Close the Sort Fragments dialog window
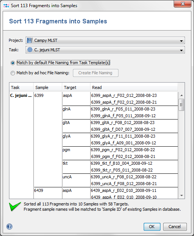Viewport: 194px width, 236px height. click(x=183, y=4)
